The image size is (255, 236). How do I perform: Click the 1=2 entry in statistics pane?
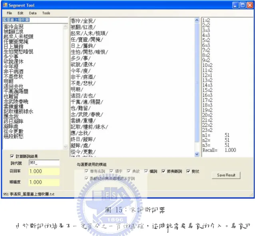(206, 20)
